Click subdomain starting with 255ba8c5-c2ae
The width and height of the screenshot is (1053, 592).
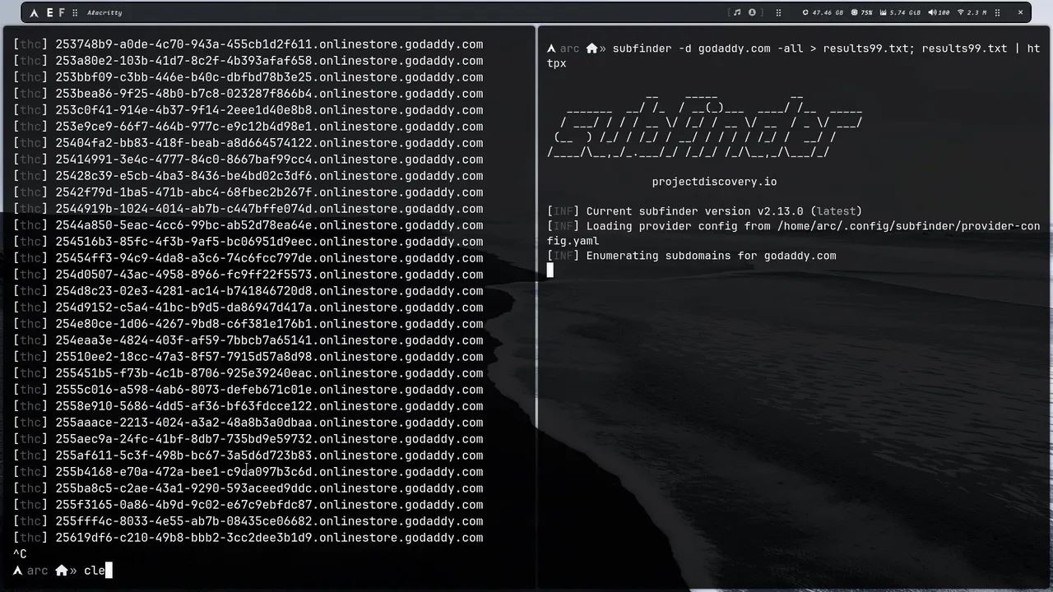click(x=269, y=488)
